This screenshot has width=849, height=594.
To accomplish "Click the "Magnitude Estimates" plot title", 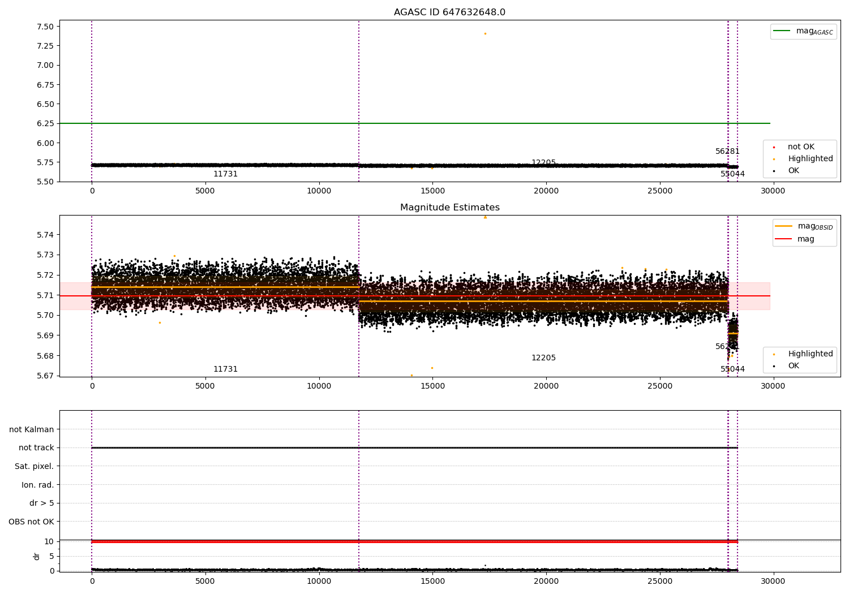I will (449, 208).
